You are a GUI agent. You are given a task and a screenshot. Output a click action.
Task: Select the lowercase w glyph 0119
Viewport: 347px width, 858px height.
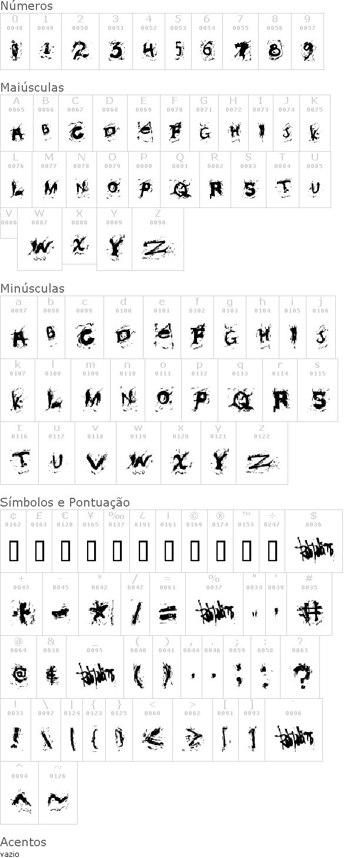pyautogui.click(x=138, y=453)
